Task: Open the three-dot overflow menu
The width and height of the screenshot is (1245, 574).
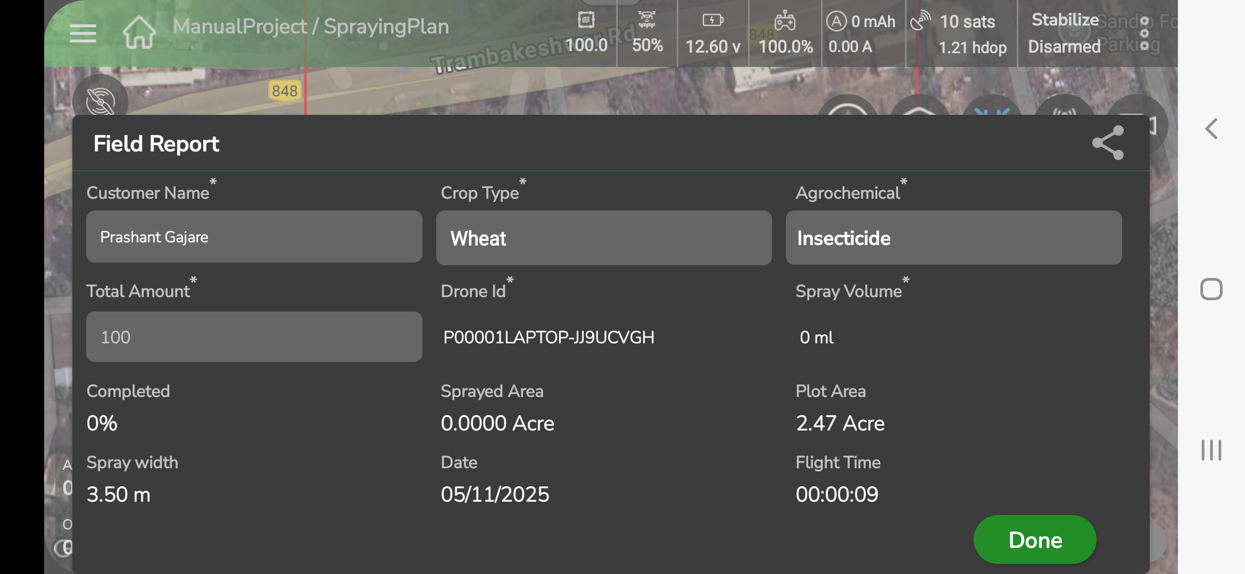Action: tap(1144, 33)
